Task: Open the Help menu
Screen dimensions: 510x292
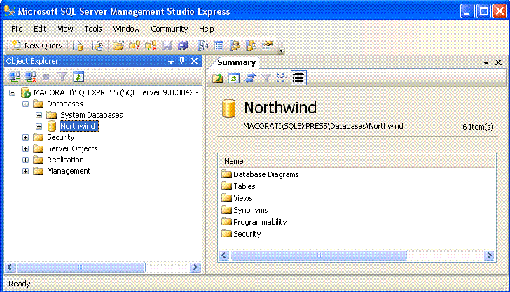Action: 206,29
